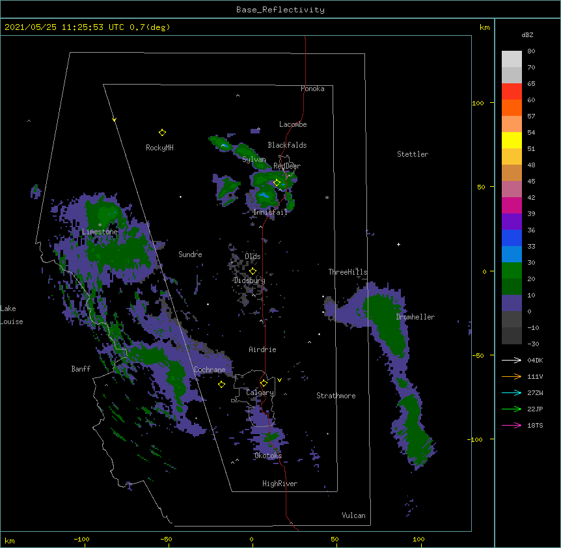
Task: Select yellow diamond marker below Olds
Action: [253, 271]
